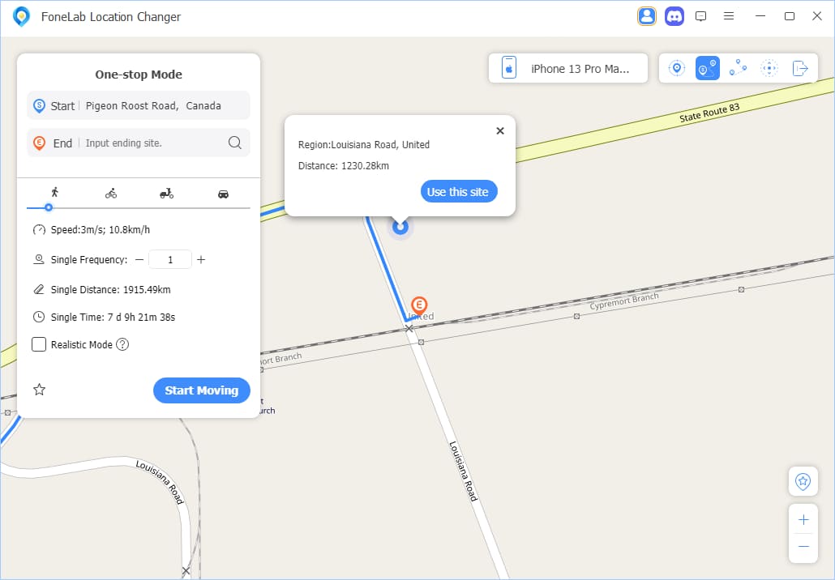This screenshot has height=580, width=835.
Task: Open the Discord community icon
Action: click(674, 16)
